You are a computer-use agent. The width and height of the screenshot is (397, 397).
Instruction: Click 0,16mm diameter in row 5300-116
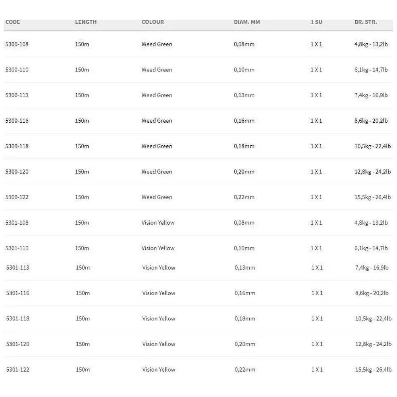pyautogui.click(x=244, y=121)
